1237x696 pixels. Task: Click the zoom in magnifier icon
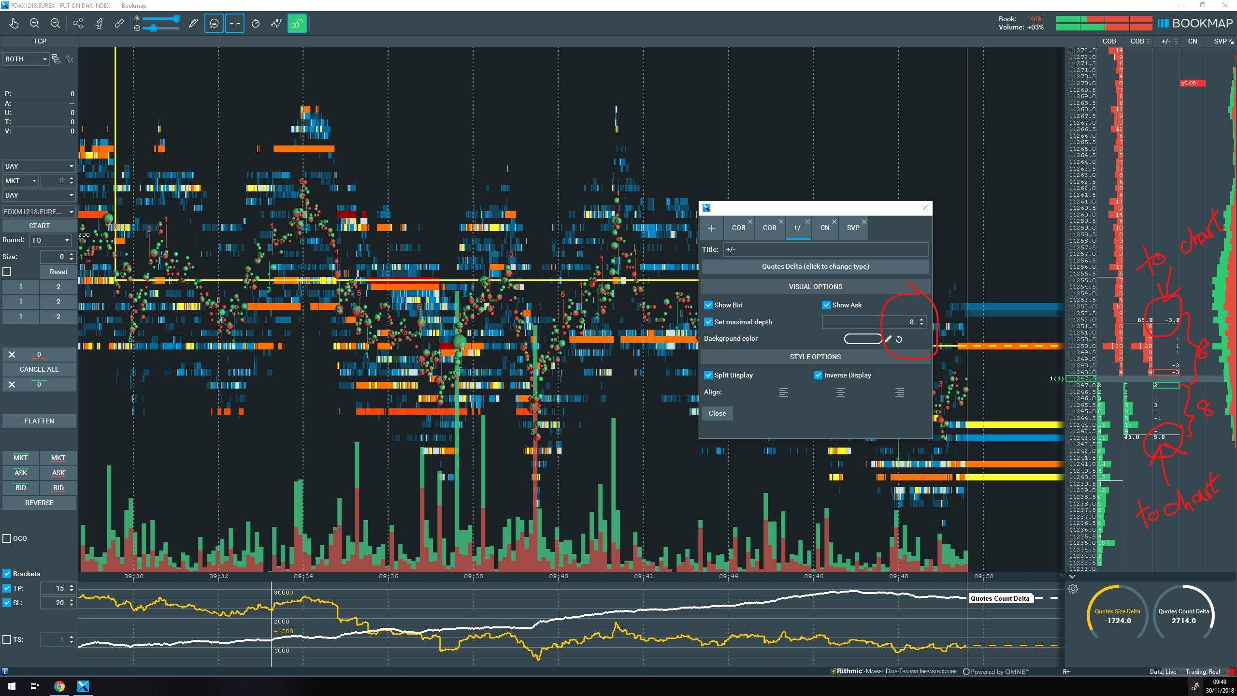coord(34,23)
